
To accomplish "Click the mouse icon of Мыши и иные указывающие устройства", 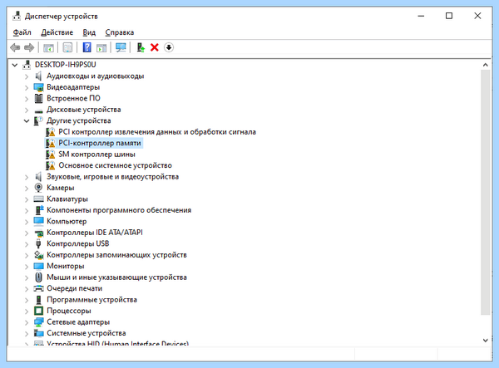I will pyautogui.click(x=38, y=277).
